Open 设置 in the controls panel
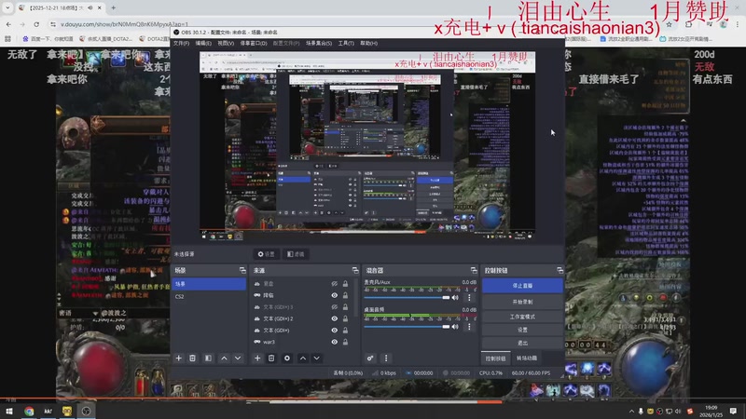This screenshot has height=419, width=746. (522, 330)
